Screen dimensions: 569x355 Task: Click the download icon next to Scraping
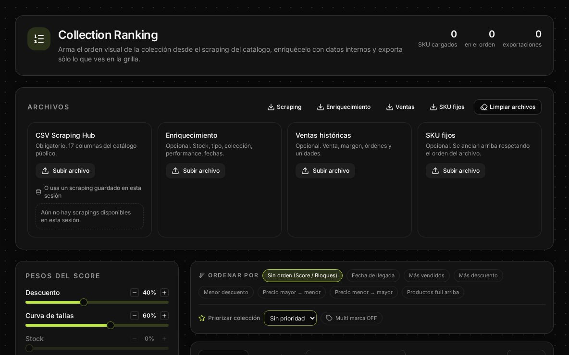tap(271, 107)
